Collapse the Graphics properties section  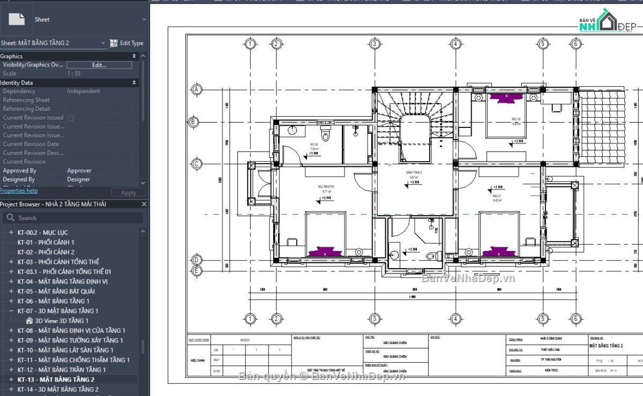pos(134,56)
